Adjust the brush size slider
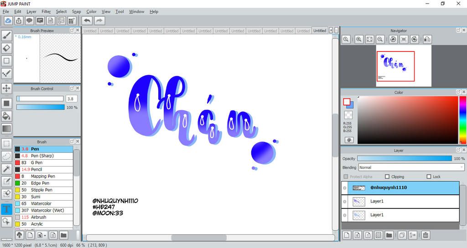This screenshot has height=248, width=467. pos(40,99)
